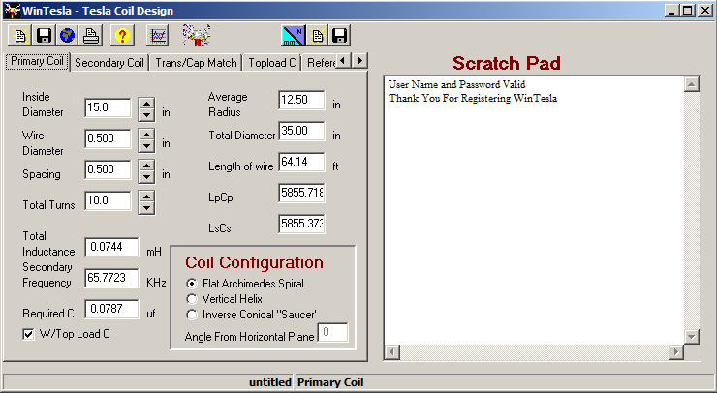
Task: Click Scratch Pad horizontal scroll right arrow
Action: point(676,352)
